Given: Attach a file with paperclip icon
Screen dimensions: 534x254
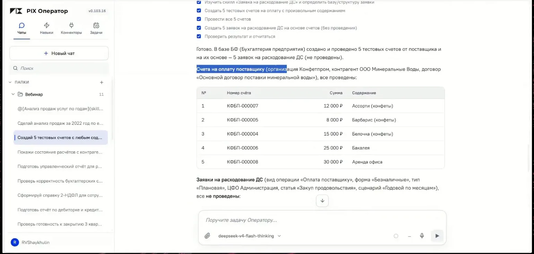Looking at the screenshot, I should (x=207, y=236).
